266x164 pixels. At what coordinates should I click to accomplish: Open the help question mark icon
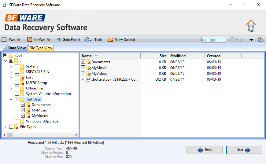[260, 40]
